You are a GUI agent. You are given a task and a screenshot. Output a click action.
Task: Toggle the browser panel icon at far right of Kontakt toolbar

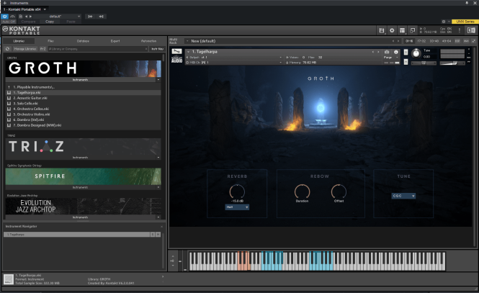[x=471, y=30]
